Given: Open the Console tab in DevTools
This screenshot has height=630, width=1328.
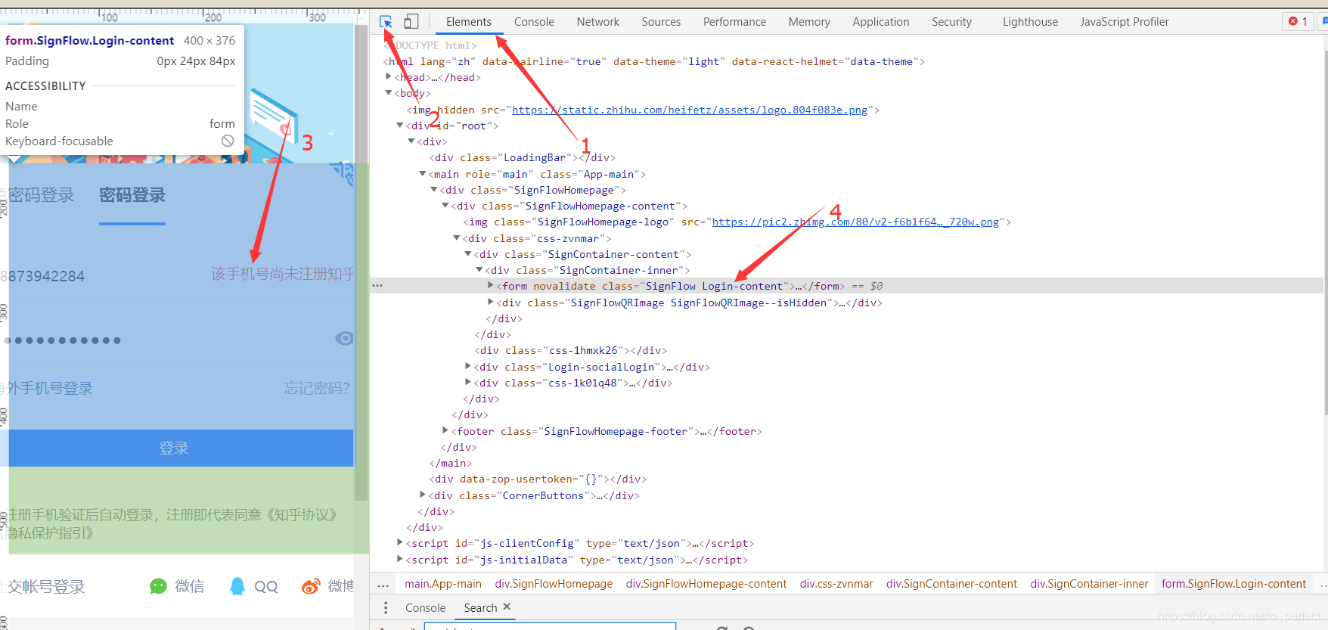Looking at the screenshot, I should (x=534, y=22).
